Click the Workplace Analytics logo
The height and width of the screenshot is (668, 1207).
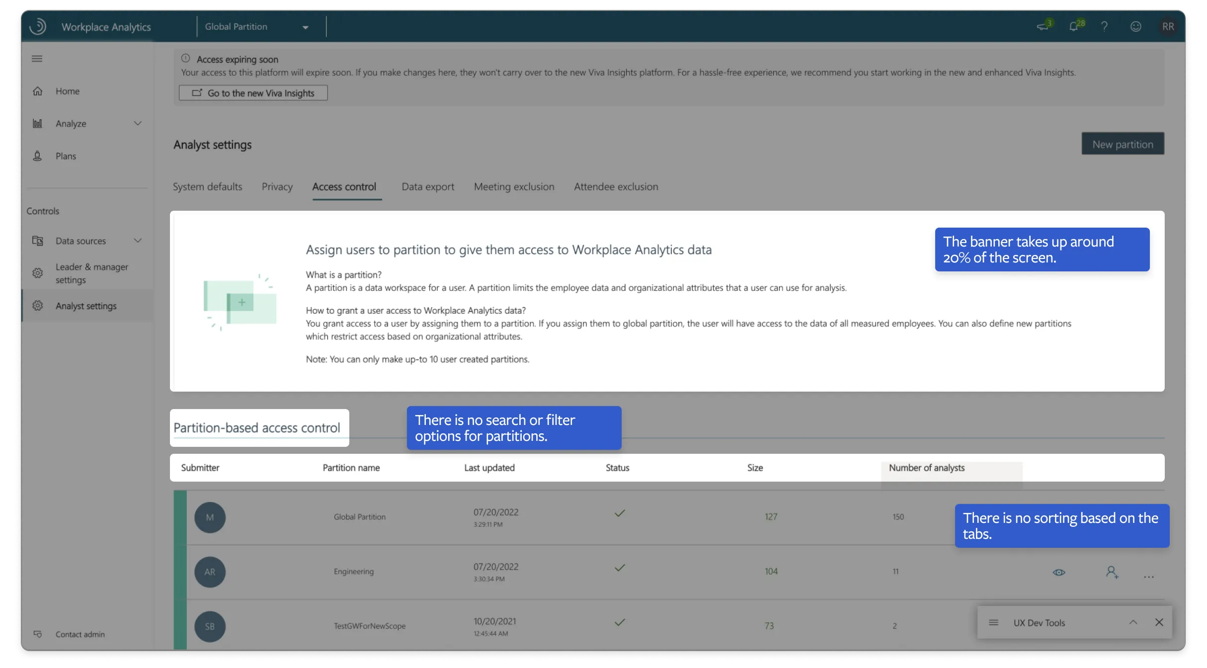pyautogui.click(x=38, y=26)
